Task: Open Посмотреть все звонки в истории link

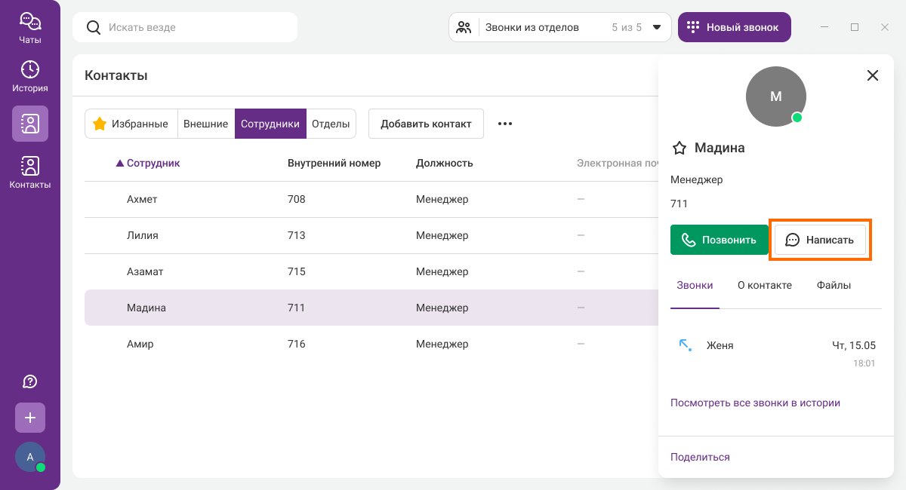Action: [x=755, y=403]
